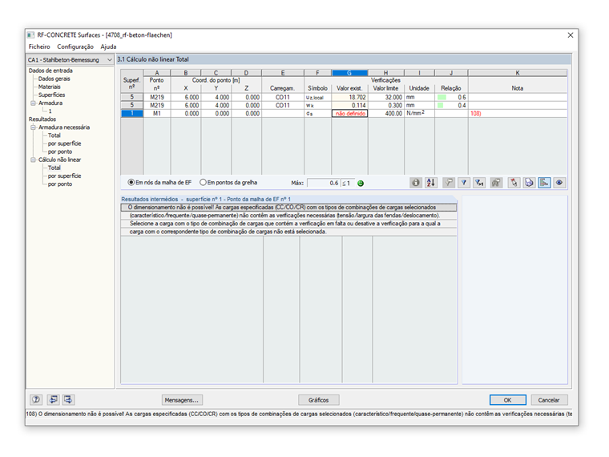Click the Cancelar button

(549, 400)
